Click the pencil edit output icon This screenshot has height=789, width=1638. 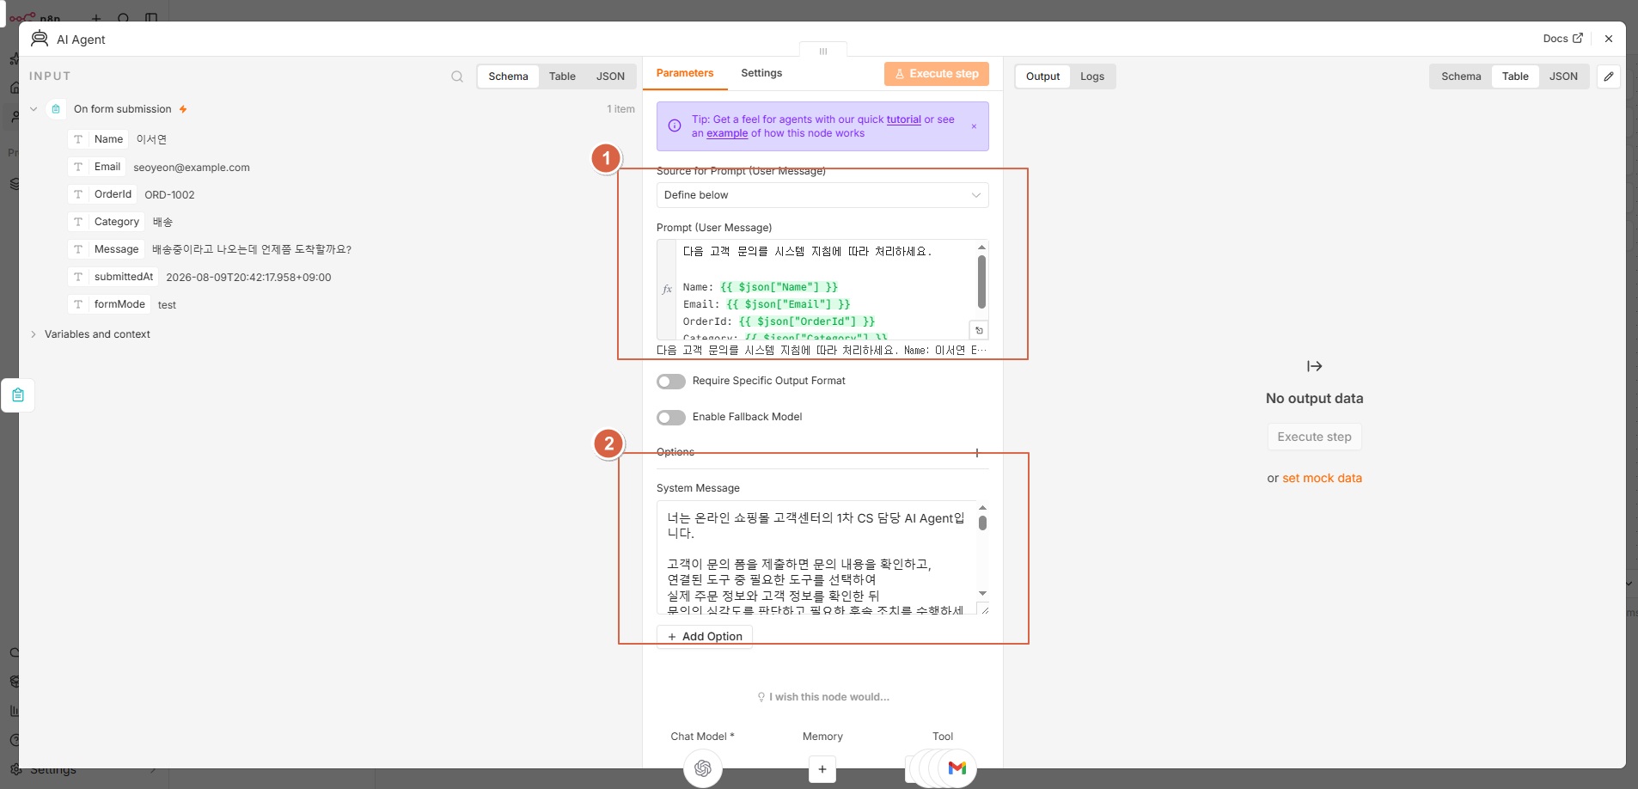1609,76
